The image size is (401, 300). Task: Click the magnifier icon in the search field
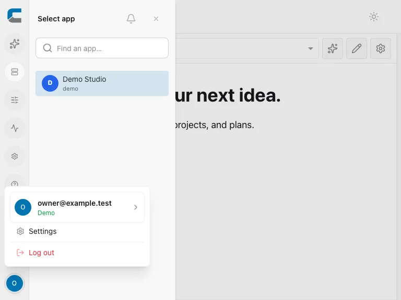(x=48, y=48)
